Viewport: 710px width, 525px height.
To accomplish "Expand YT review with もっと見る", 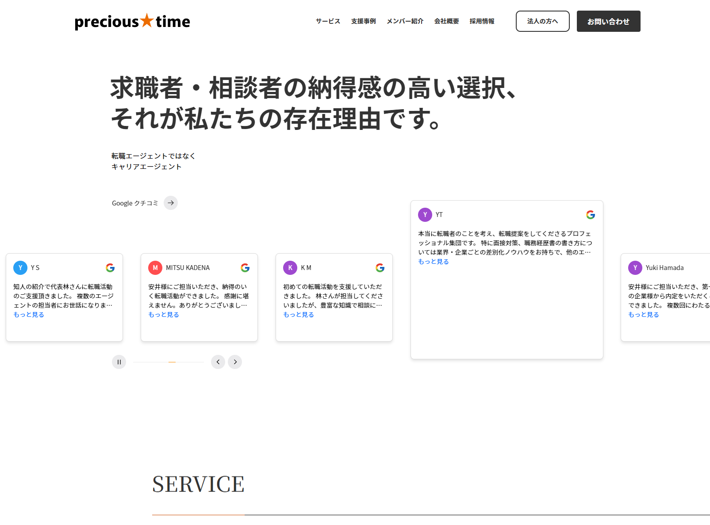I will point(434,262).
